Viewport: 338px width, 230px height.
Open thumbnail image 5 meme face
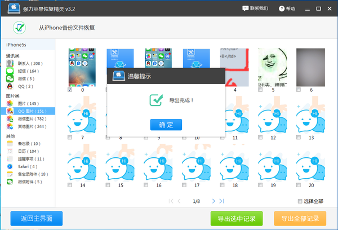pos(273,67)
